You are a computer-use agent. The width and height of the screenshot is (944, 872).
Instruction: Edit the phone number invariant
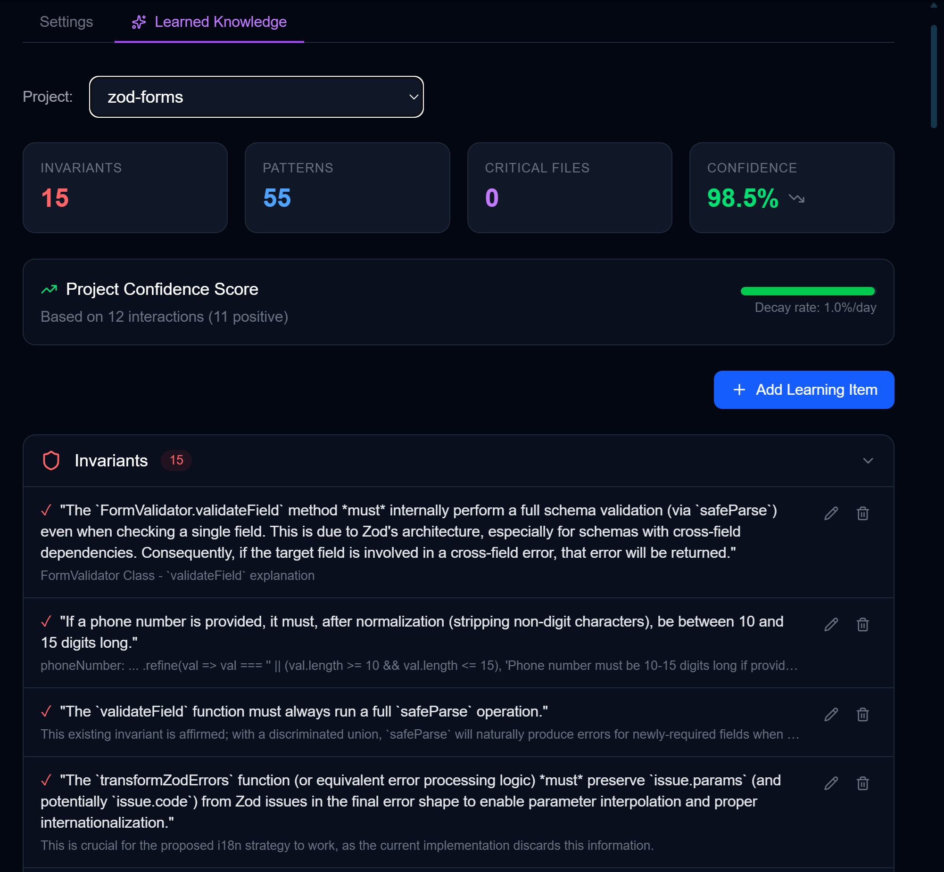click(831, 624)
